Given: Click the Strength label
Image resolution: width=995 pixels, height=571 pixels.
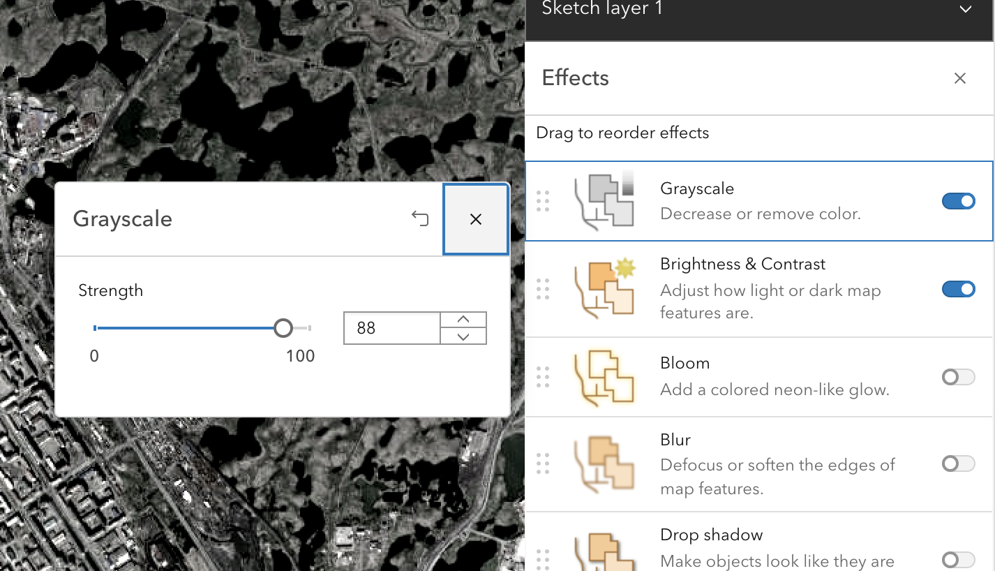Looking at the screenshot, I should [111, 290].
